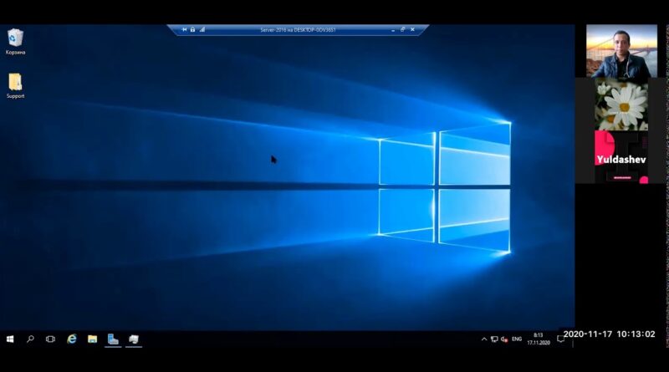
Task: Switch to Server Manager taskbar app
Action: point(113,339)
